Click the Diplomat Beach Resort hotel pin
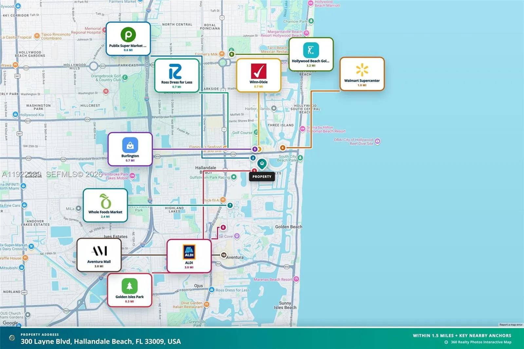The height and width of the screenshot is (349, 524). click(x=303, y=129)
